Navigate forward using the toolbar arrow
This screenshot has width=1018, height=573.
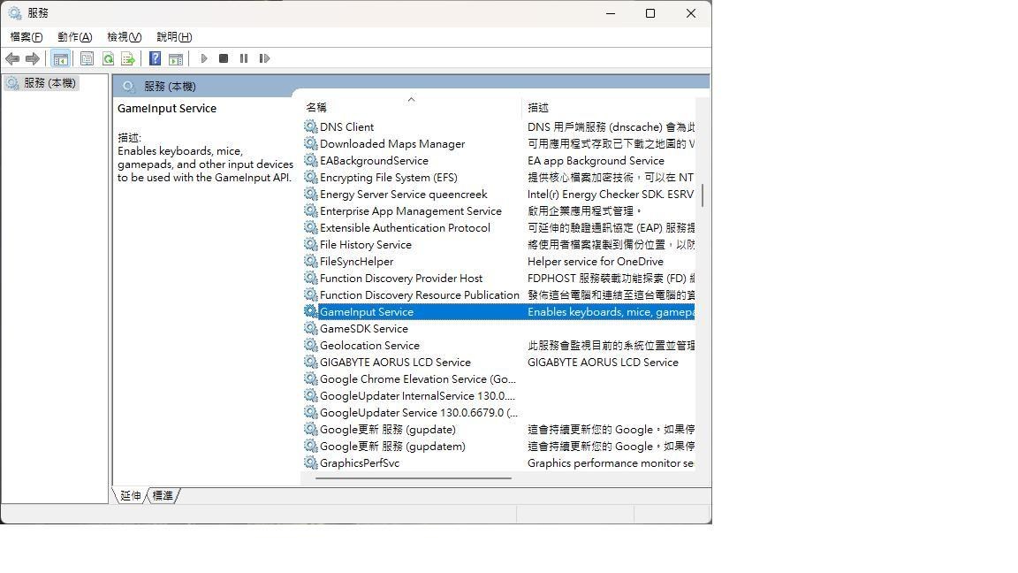tap(34, 58)
